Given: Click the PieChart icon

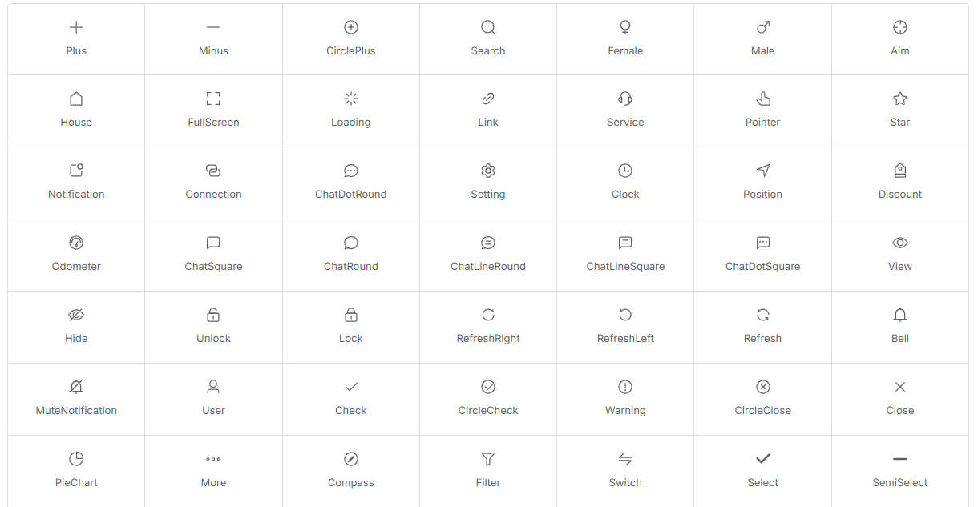Looking at the screenshot, I should [76, 459].
